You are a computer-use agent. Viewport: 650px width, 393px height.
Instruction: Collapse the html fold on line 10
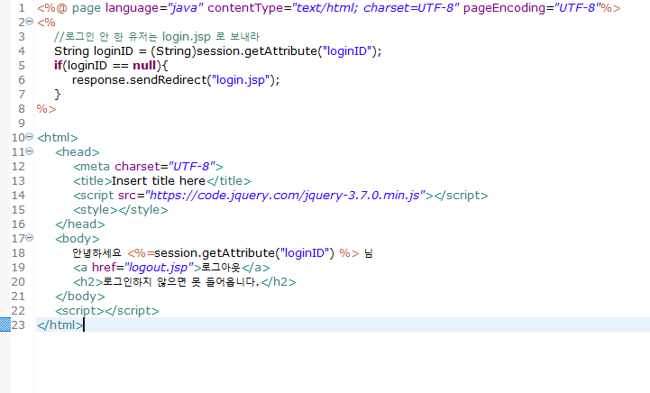pyautogui.click(x=30, y=136)
